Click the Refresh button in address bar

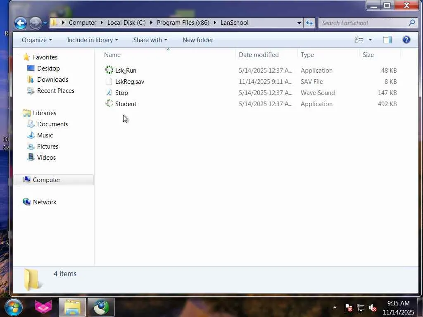[309, 23]
